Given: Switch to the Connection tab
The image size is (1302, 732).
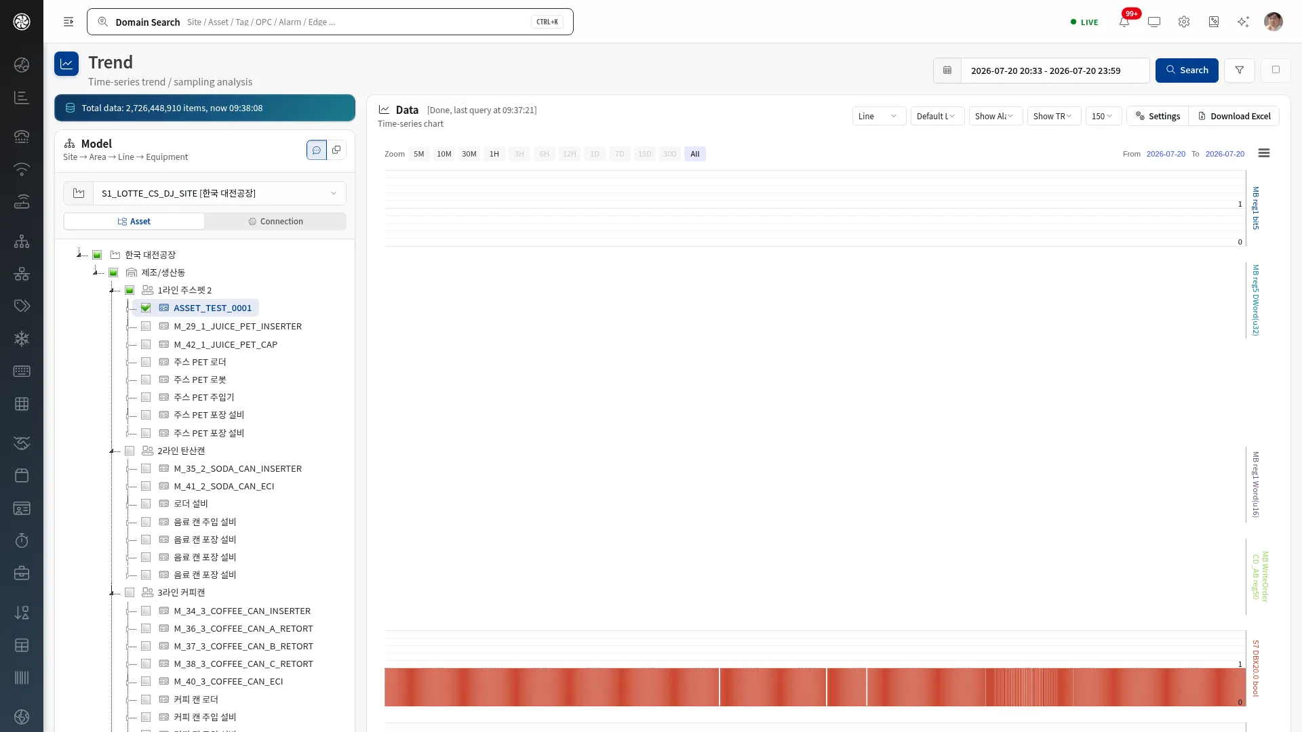Looking at the screenshot, I should point(275,222).
